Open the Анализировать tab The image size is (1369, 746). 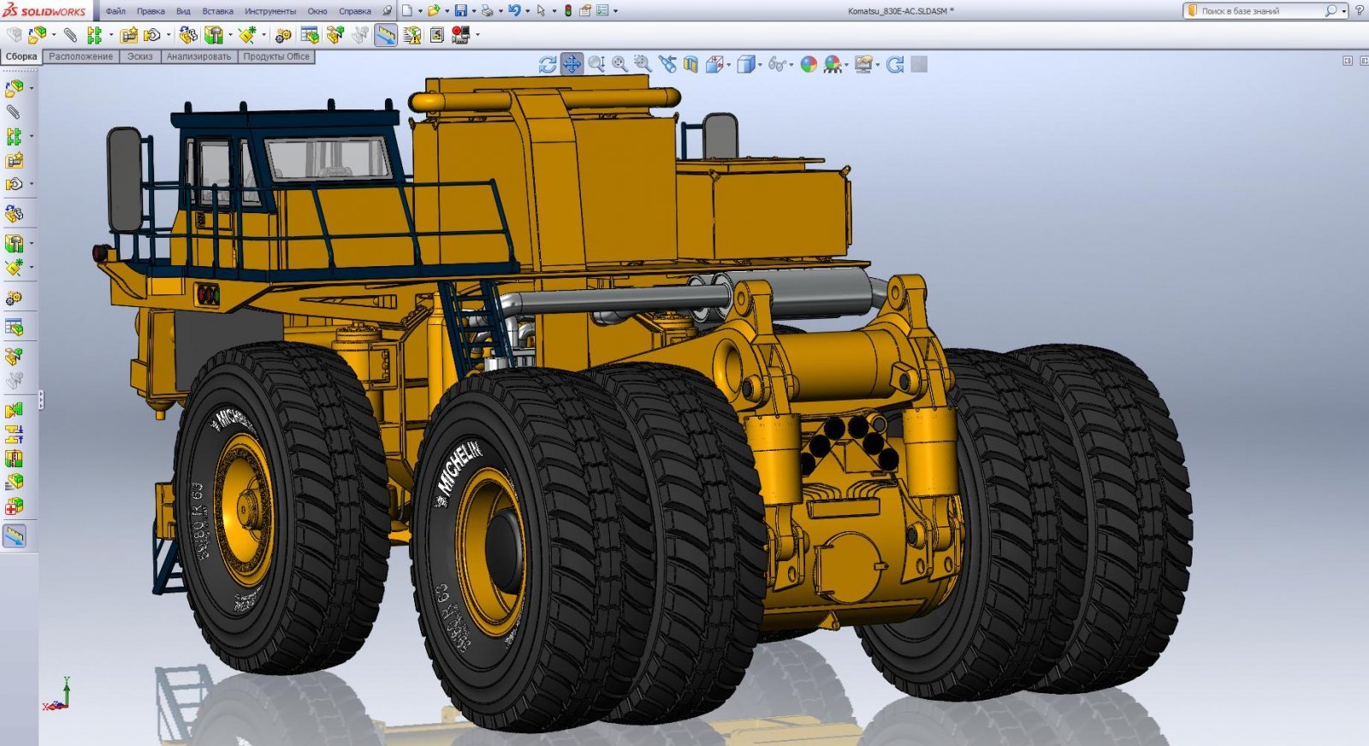point(199,56)
